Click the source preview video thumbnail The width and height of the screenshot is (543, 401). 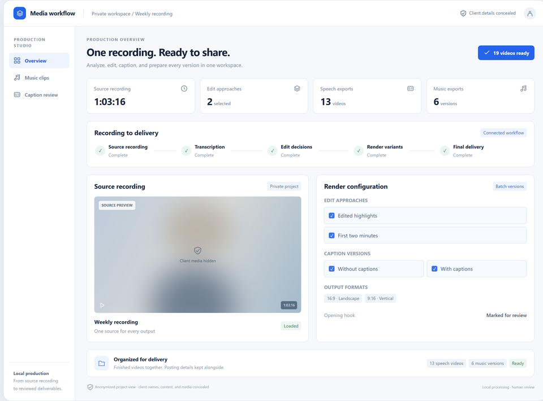click(x=197, y=255)
